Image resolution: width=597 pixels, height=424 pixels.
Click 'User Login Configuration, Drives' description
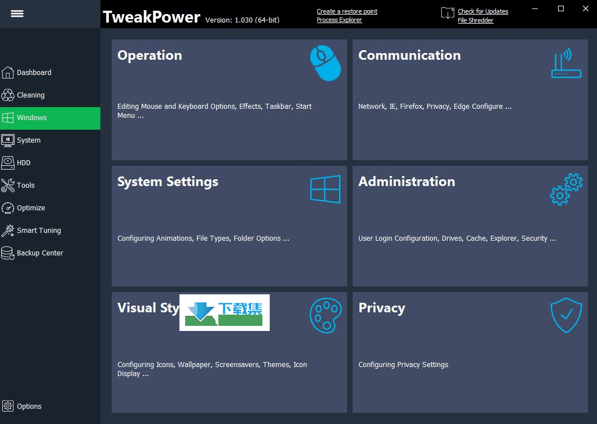click(457, 238)
